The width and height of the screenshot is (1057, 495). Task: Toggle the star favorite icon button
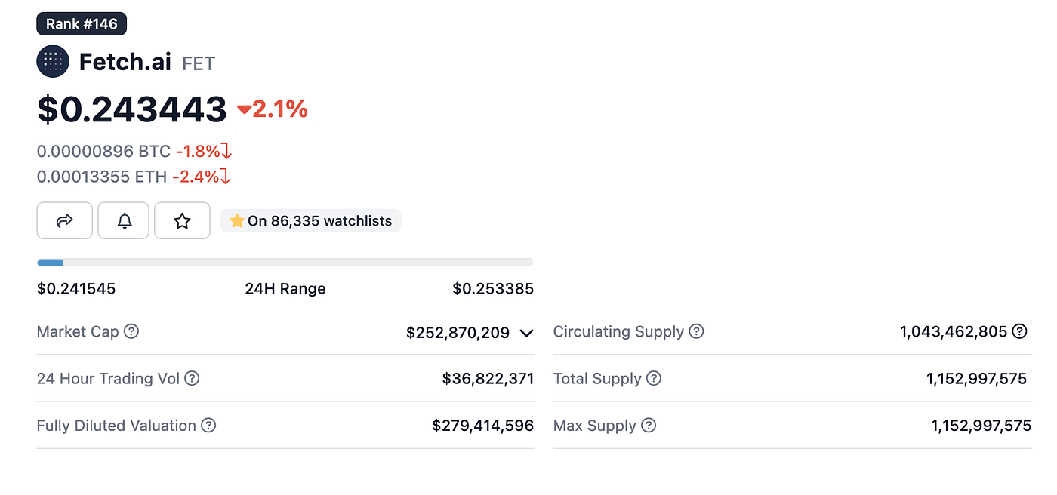(182, 220)
